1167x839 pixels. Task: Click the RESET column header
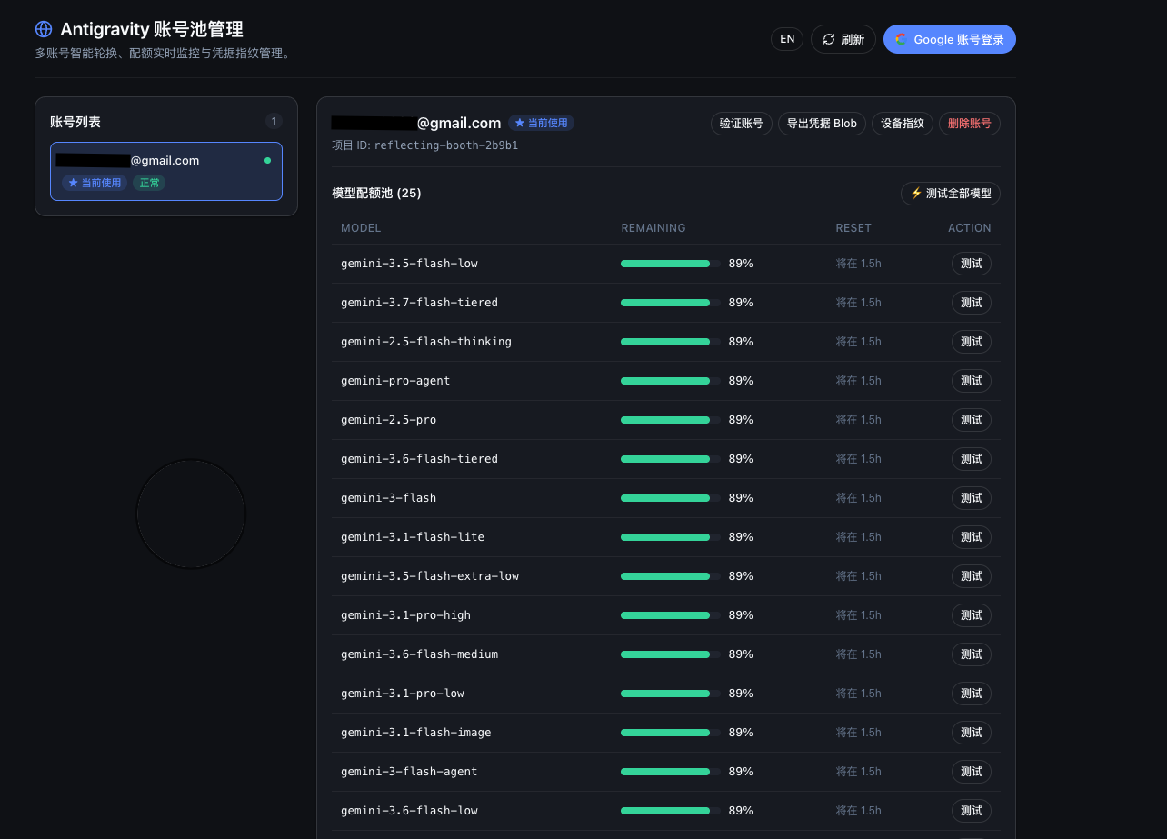[x=853, y=228]
